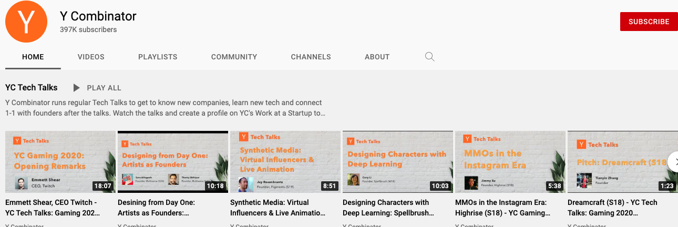Screen dimensions: 678x227
Task: Subscribe to the Y Combinator channel
Action: click(649, 22)
